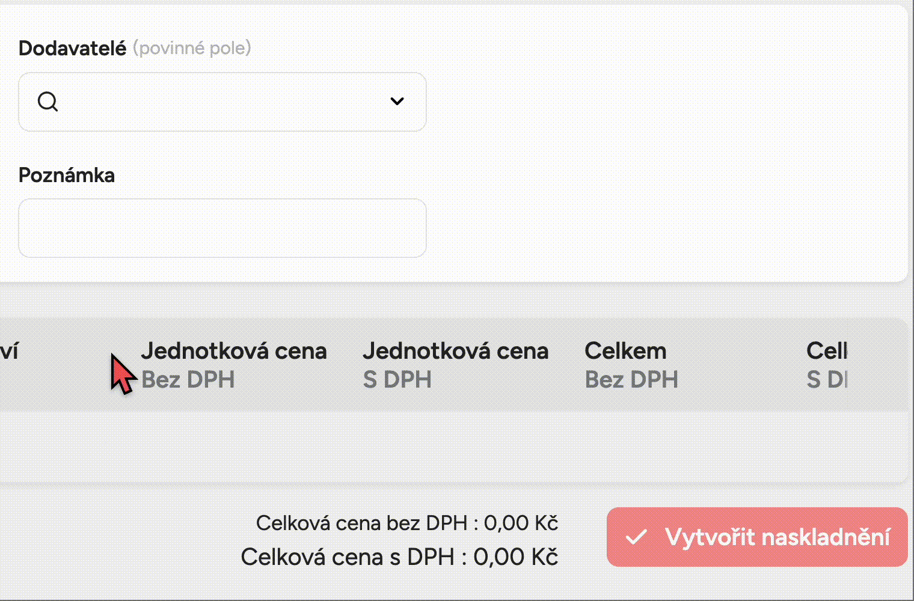This screenshot has height=601, width=914.
Task: Click the "Celková cena bez DPH" label text
Action: coord(361,523)
